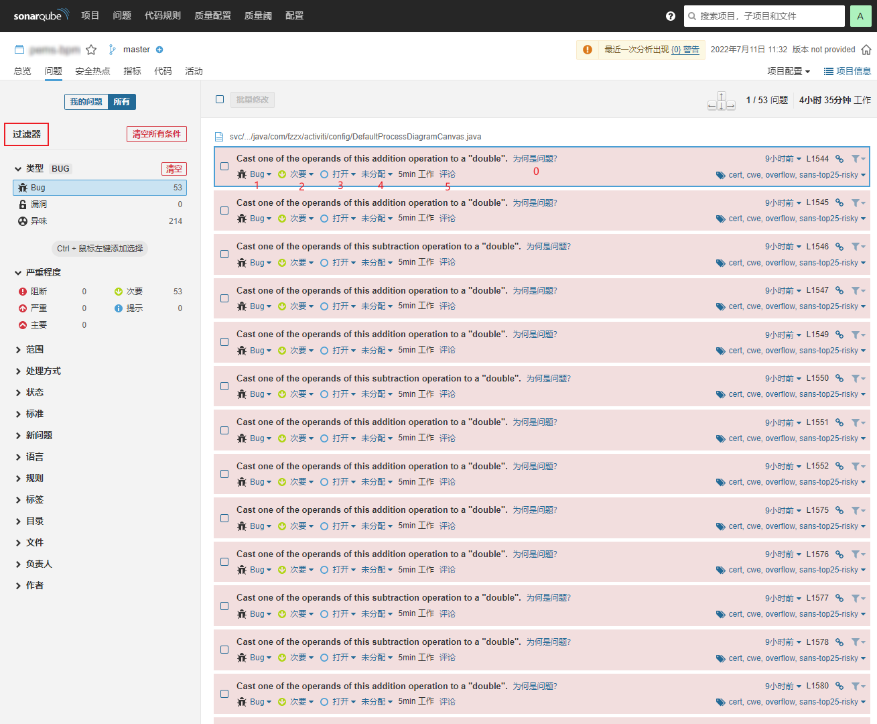
Task: Click the branch icon before master
Action: click(x=113, y=50)
